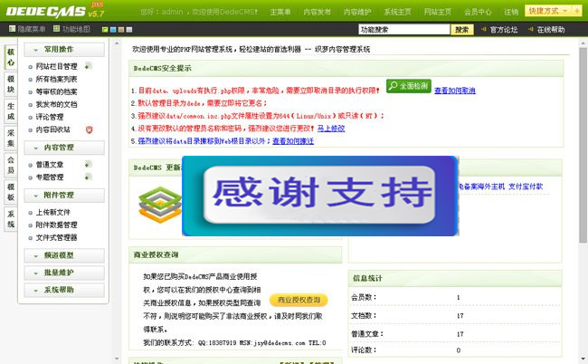588x364 pixels.
Task: Click the add icon beside 网站栏目管理
Action: point(88,66)
